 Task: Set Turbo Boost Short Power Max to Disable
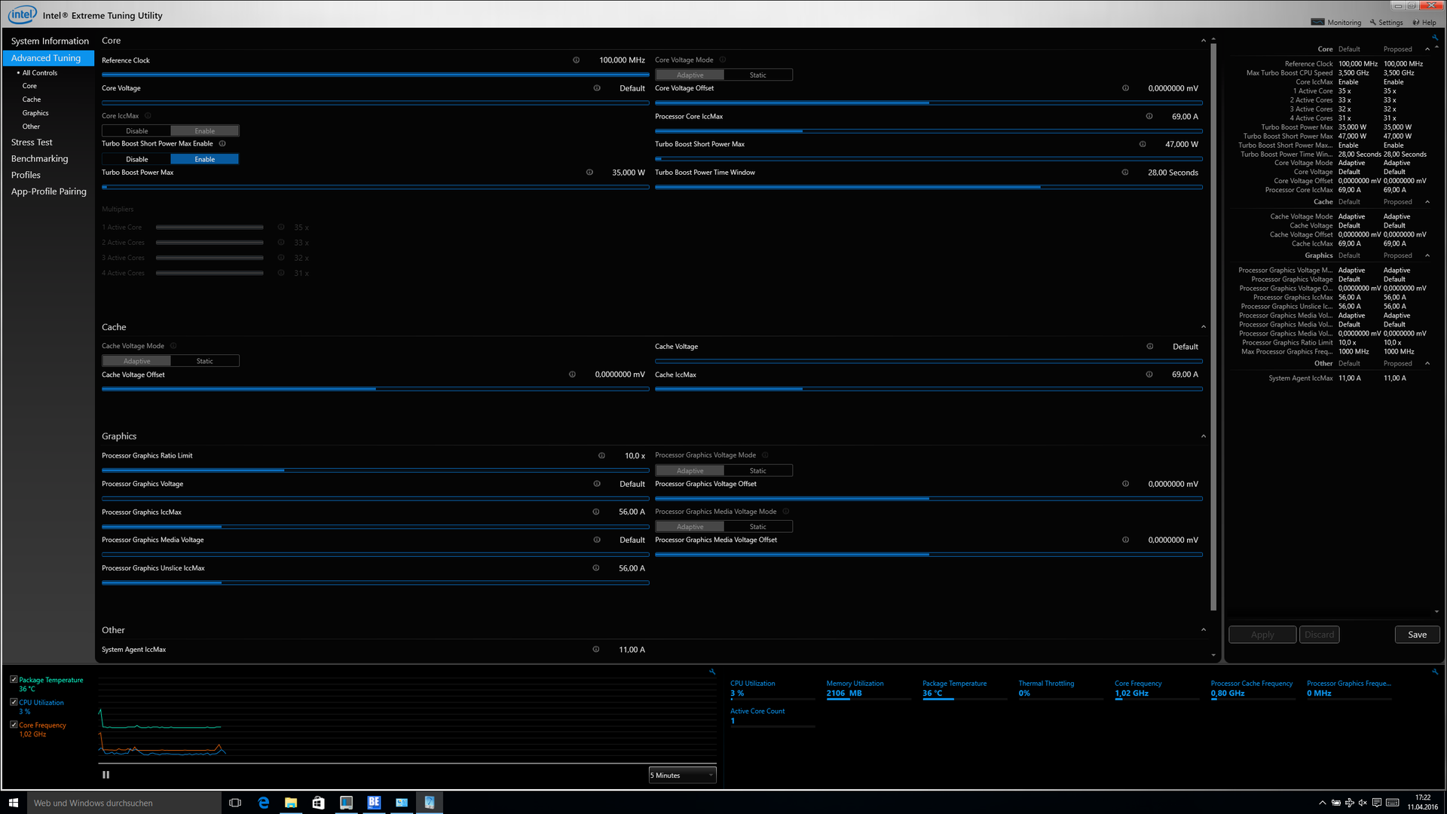tap(137, 159)
